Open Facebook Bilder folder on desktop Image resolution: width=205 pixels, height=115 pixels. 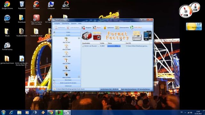pyautogui.click(x=22, y=33)
